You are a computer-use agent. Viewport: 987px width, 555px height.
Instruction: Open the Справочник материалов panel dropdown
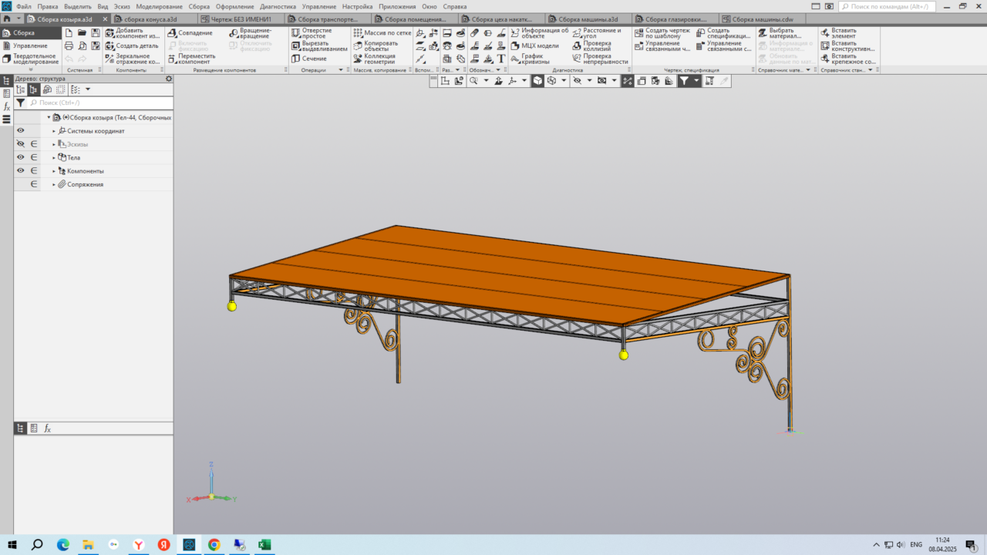[x=809, y=70]
